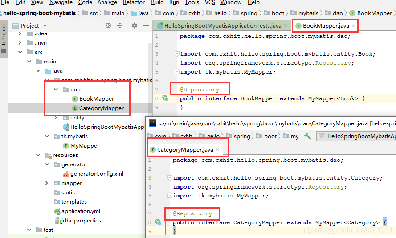Open the Build menu
The height and width of the screenshot is (238, 396).
pyautogui.click(x=157, y=2)
